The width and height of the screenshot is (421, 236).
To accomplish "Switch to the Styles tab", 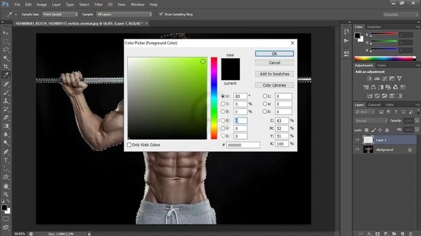I will pos(382,66).
